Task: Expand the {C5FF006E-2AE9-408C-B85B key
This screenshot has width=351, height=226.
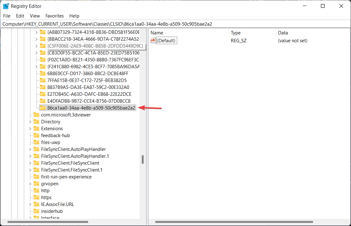Action: (x=36, y=46)
